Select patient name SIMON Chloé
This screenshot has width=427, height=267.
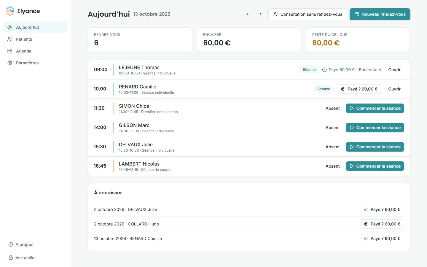[x=134, y=106]
